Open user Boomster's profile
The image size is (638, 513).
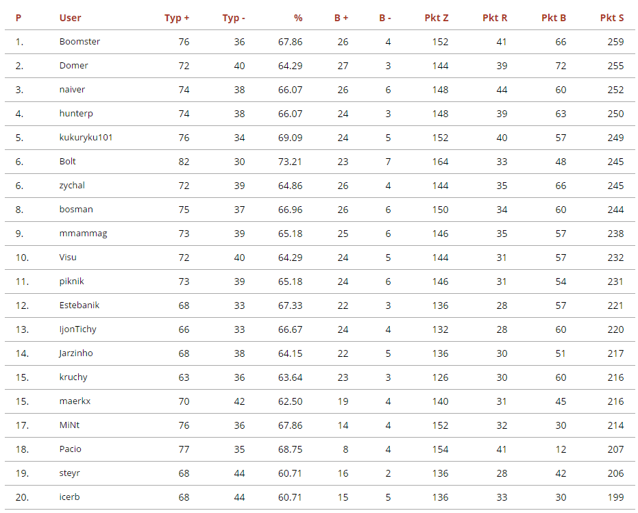coord(79,42)
